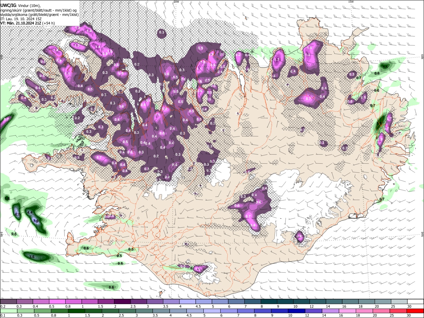The width and height of the screenshot is (424, 318).
Task: Click the "7.9" rain value offshore
Action: click(x=36, y=221)
